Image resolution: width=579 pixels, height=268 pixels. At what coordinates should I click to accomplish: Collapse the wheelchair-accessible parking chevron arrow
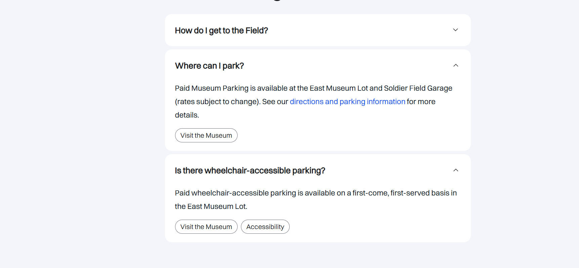(456, 170)
